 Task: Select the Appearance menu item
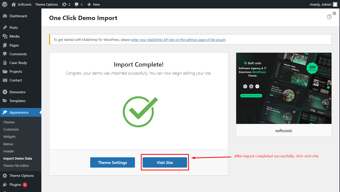click(x=21, y=112)
